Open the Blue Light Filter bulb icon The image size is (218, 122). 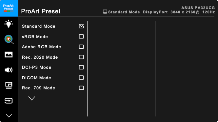pos(9,24)
